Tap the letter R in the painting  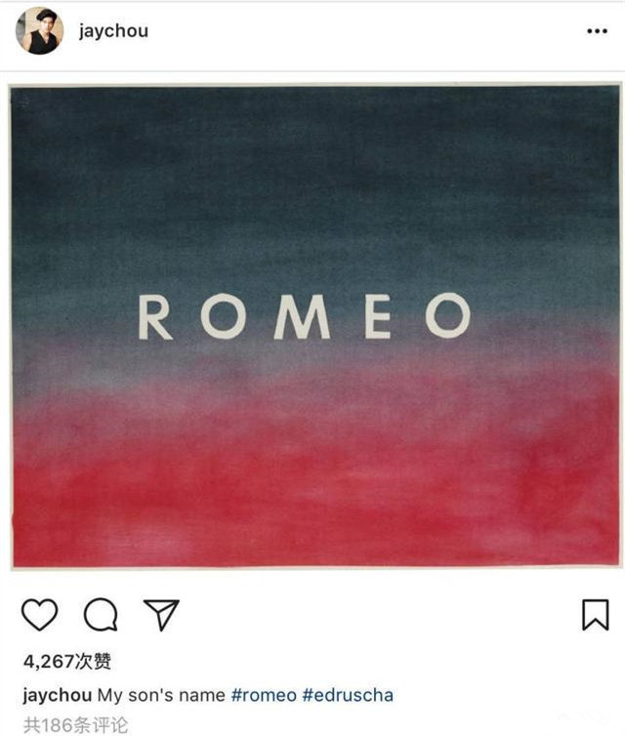coord(155,317)
